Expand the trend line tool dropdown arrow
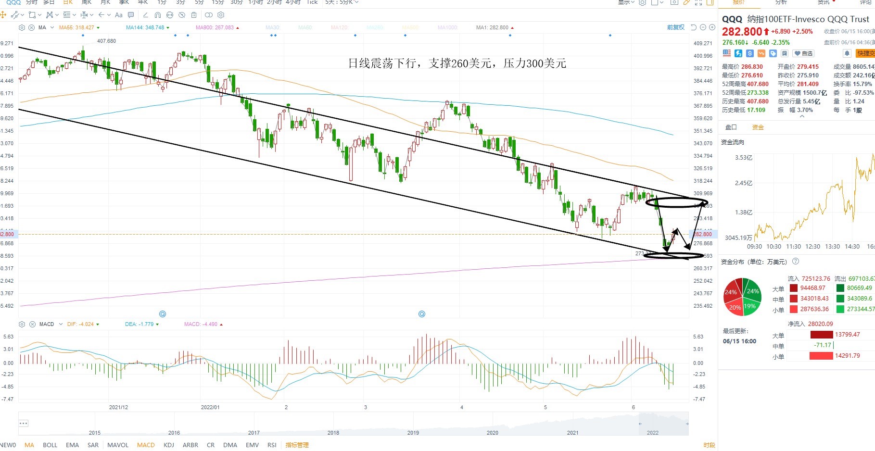875x451 pixels. click(23, 15)
